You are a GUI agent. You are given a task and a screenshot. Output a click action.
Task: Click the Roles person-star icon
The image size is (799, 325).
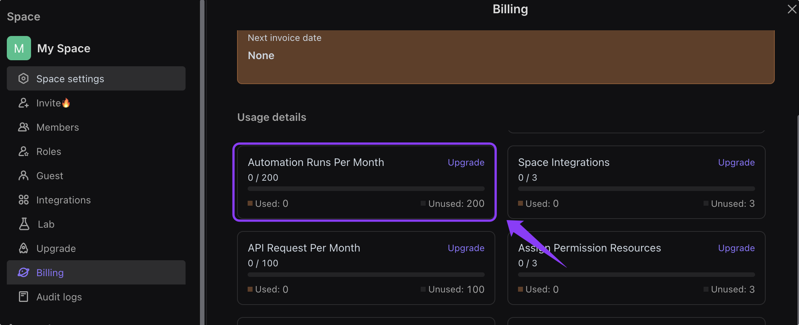click(23, 151)
